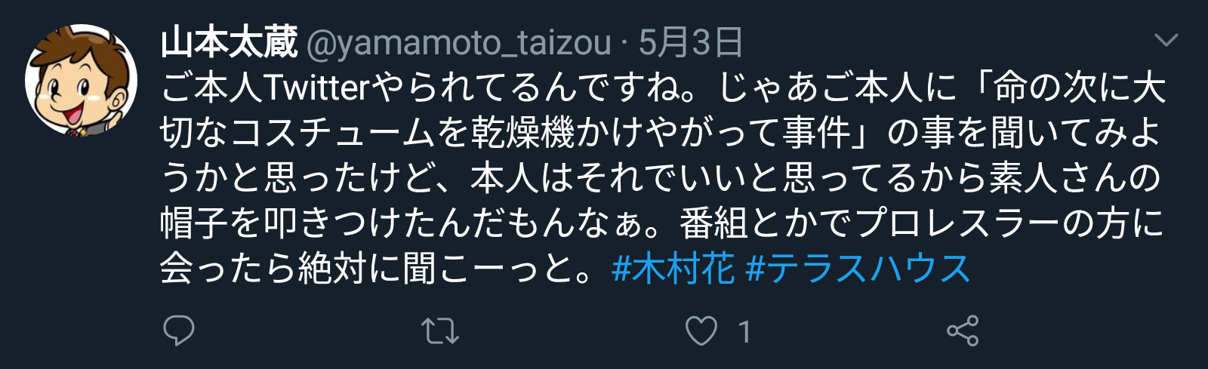The height and width of the screenshot is (369, 1208).
Task: Follow the #テラスハウス hashtag link
Action: (858, 268)
